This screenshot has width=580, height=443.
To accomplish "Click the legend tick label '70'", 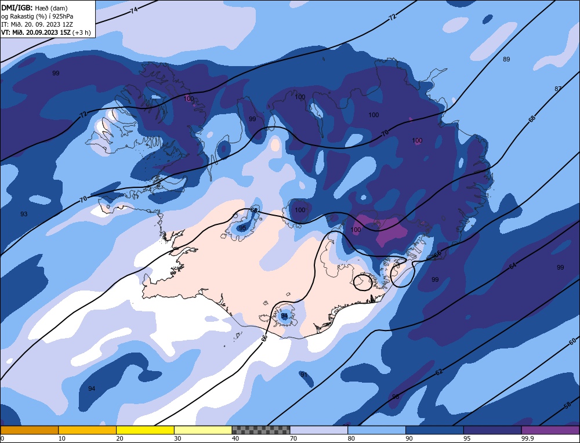I will pyautogui.click(x=293, y=438).
